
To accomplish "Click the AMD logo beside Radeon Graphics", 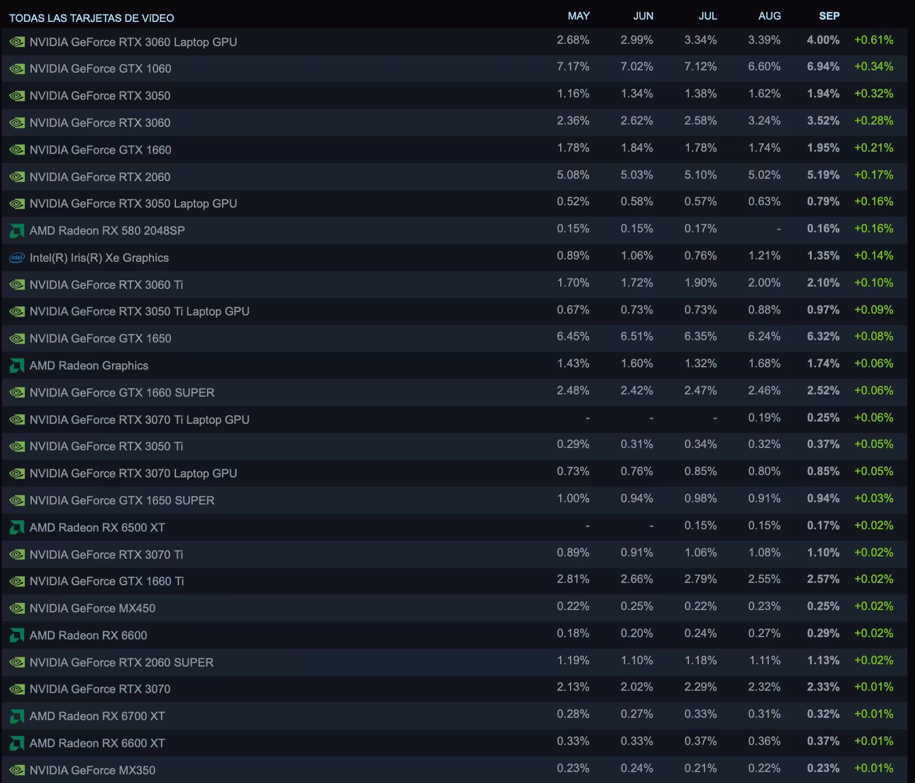I will coord(17,366).
